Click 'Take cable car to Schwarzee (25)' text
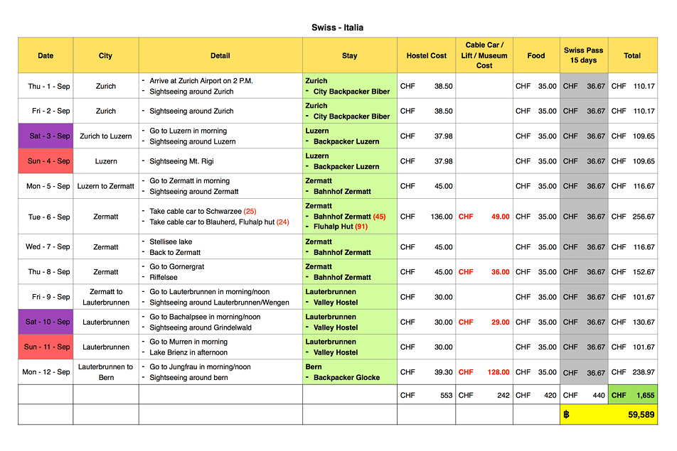 click(203, 211)
